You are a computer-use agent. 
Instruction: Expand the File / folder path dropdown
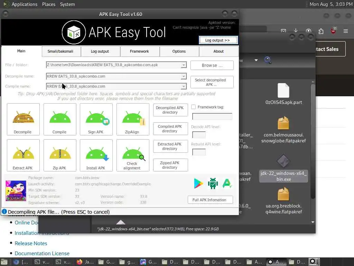point(184,65)
